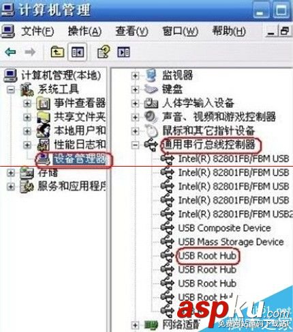
Task: Select the 计算机管理(本地) root node
Action: pos(61,75)
